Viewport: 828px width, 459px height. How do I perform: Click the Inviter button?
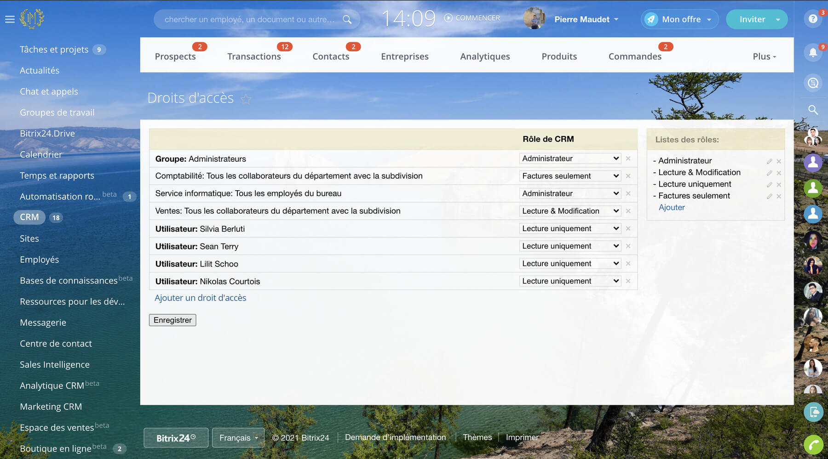(757, 19)
